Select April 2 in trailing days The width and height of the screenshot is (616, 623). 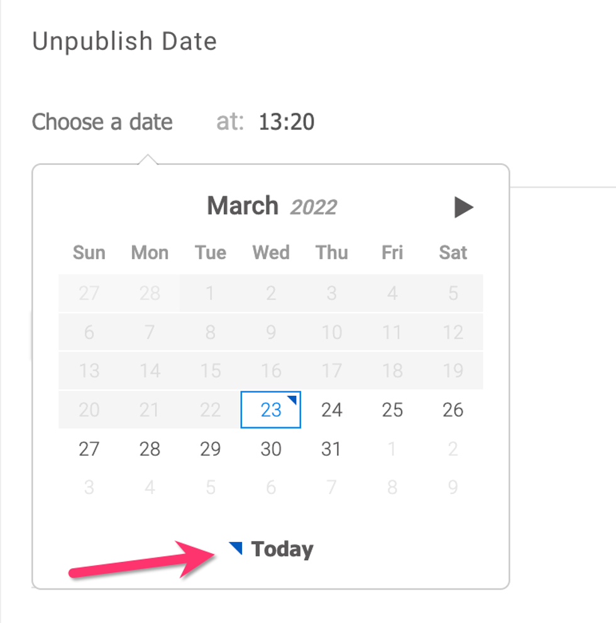453,449
